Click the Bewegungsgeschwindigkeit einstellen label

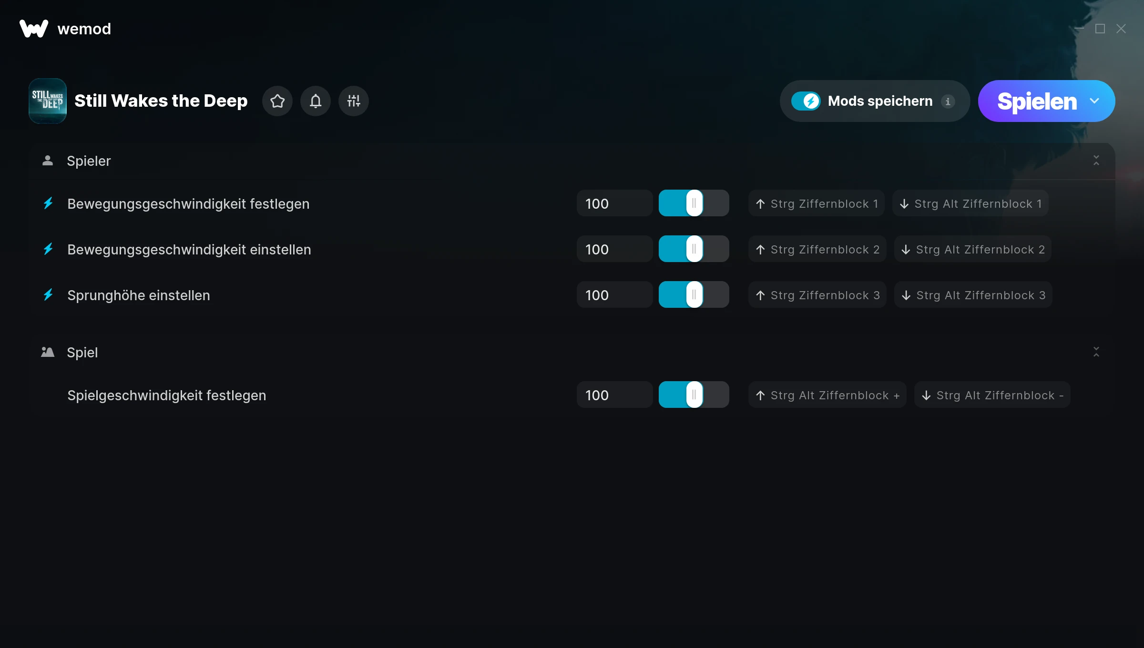pos(189,249)
